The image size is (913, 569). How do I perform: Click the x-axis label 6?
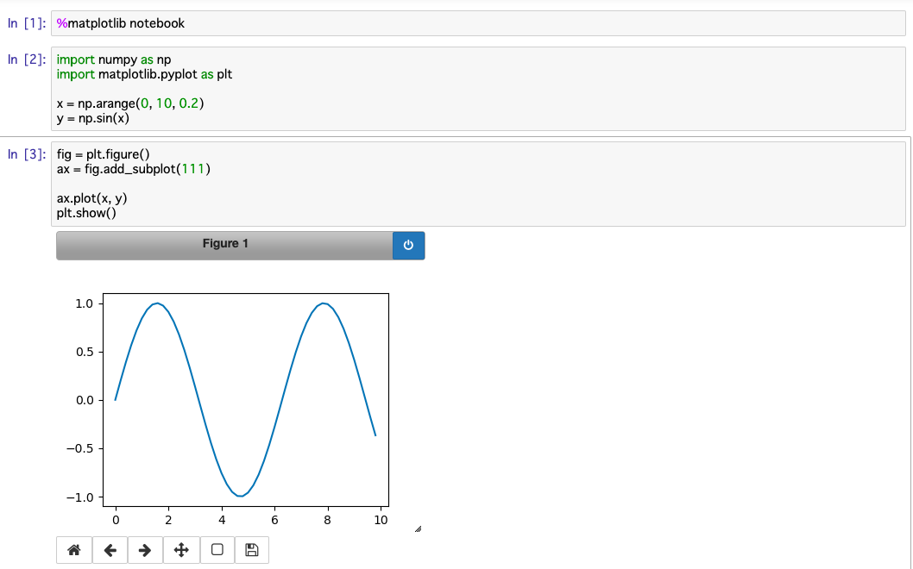[x=274, y=520]
